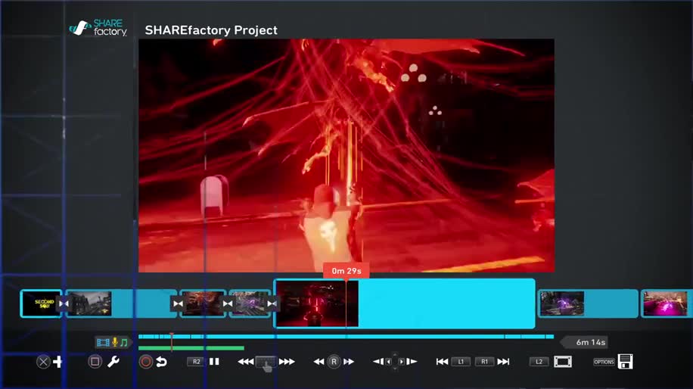Click the film strip video track icon
The width and height of the screenshot is (693, 389).
pyautogui.click(x=103, y=343)
